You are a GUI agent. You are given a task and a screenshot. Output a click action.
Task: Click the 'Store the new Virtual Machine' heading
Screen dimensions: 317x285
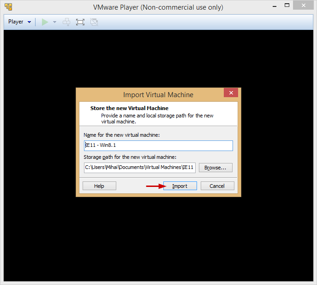(129, 108)
